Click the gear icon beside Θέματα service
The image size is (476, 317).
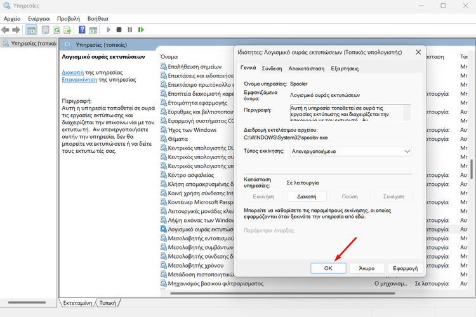tap(164, 139)
